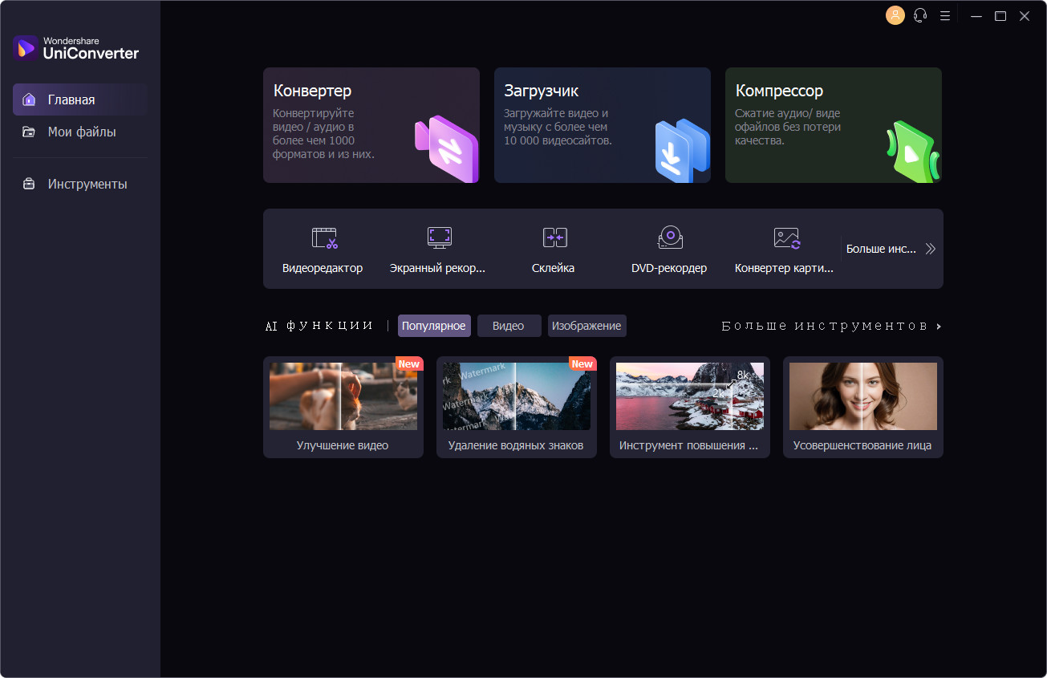Switch to the Видео tab

pyautogui.click(x=509, y=326)
